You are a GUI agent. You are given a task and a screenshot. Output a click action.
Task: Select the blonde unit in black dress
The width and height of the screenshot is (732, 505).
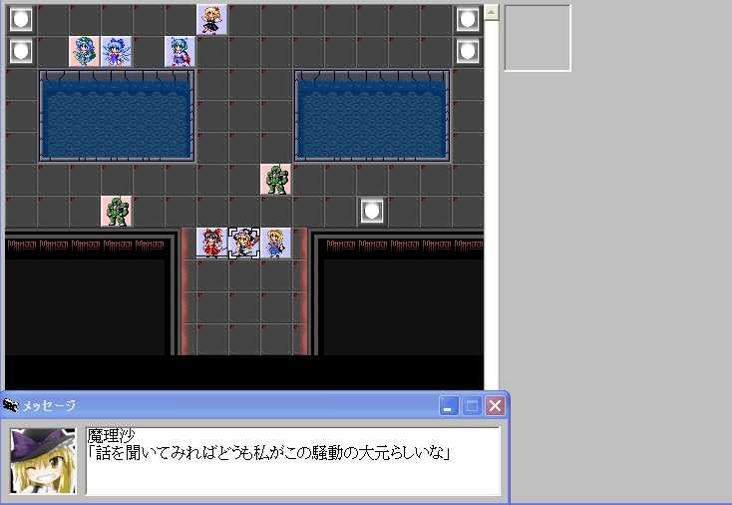pyautogui.click(x=212, y=20)
